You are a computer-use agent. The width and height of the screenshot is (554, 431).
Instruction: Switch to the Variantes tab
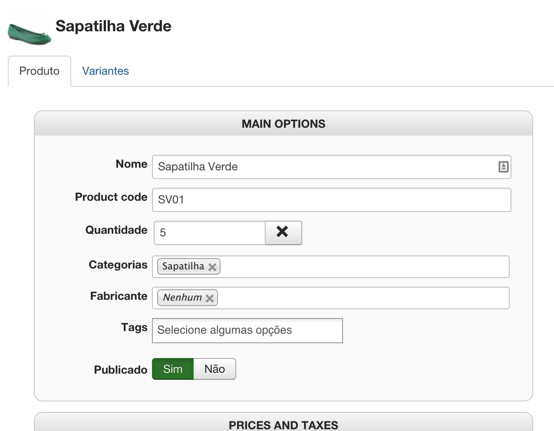106,71
